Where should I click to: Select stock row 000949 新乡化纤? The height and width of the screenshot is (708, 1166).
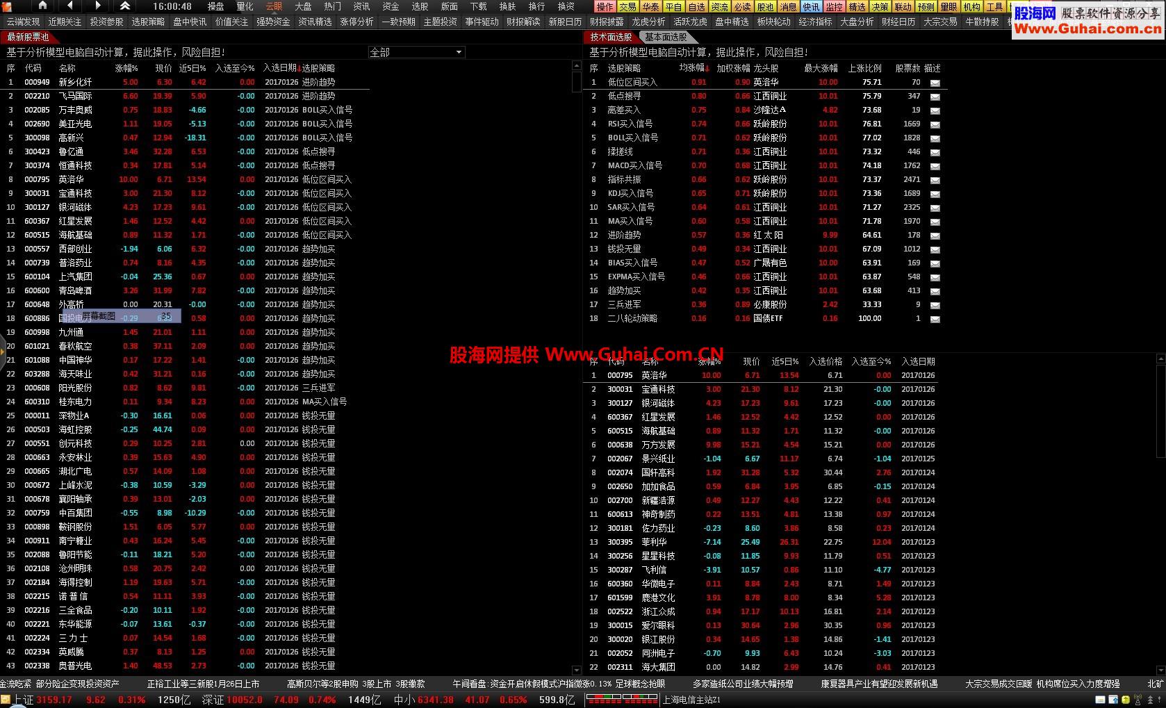(x=184, y=82)
